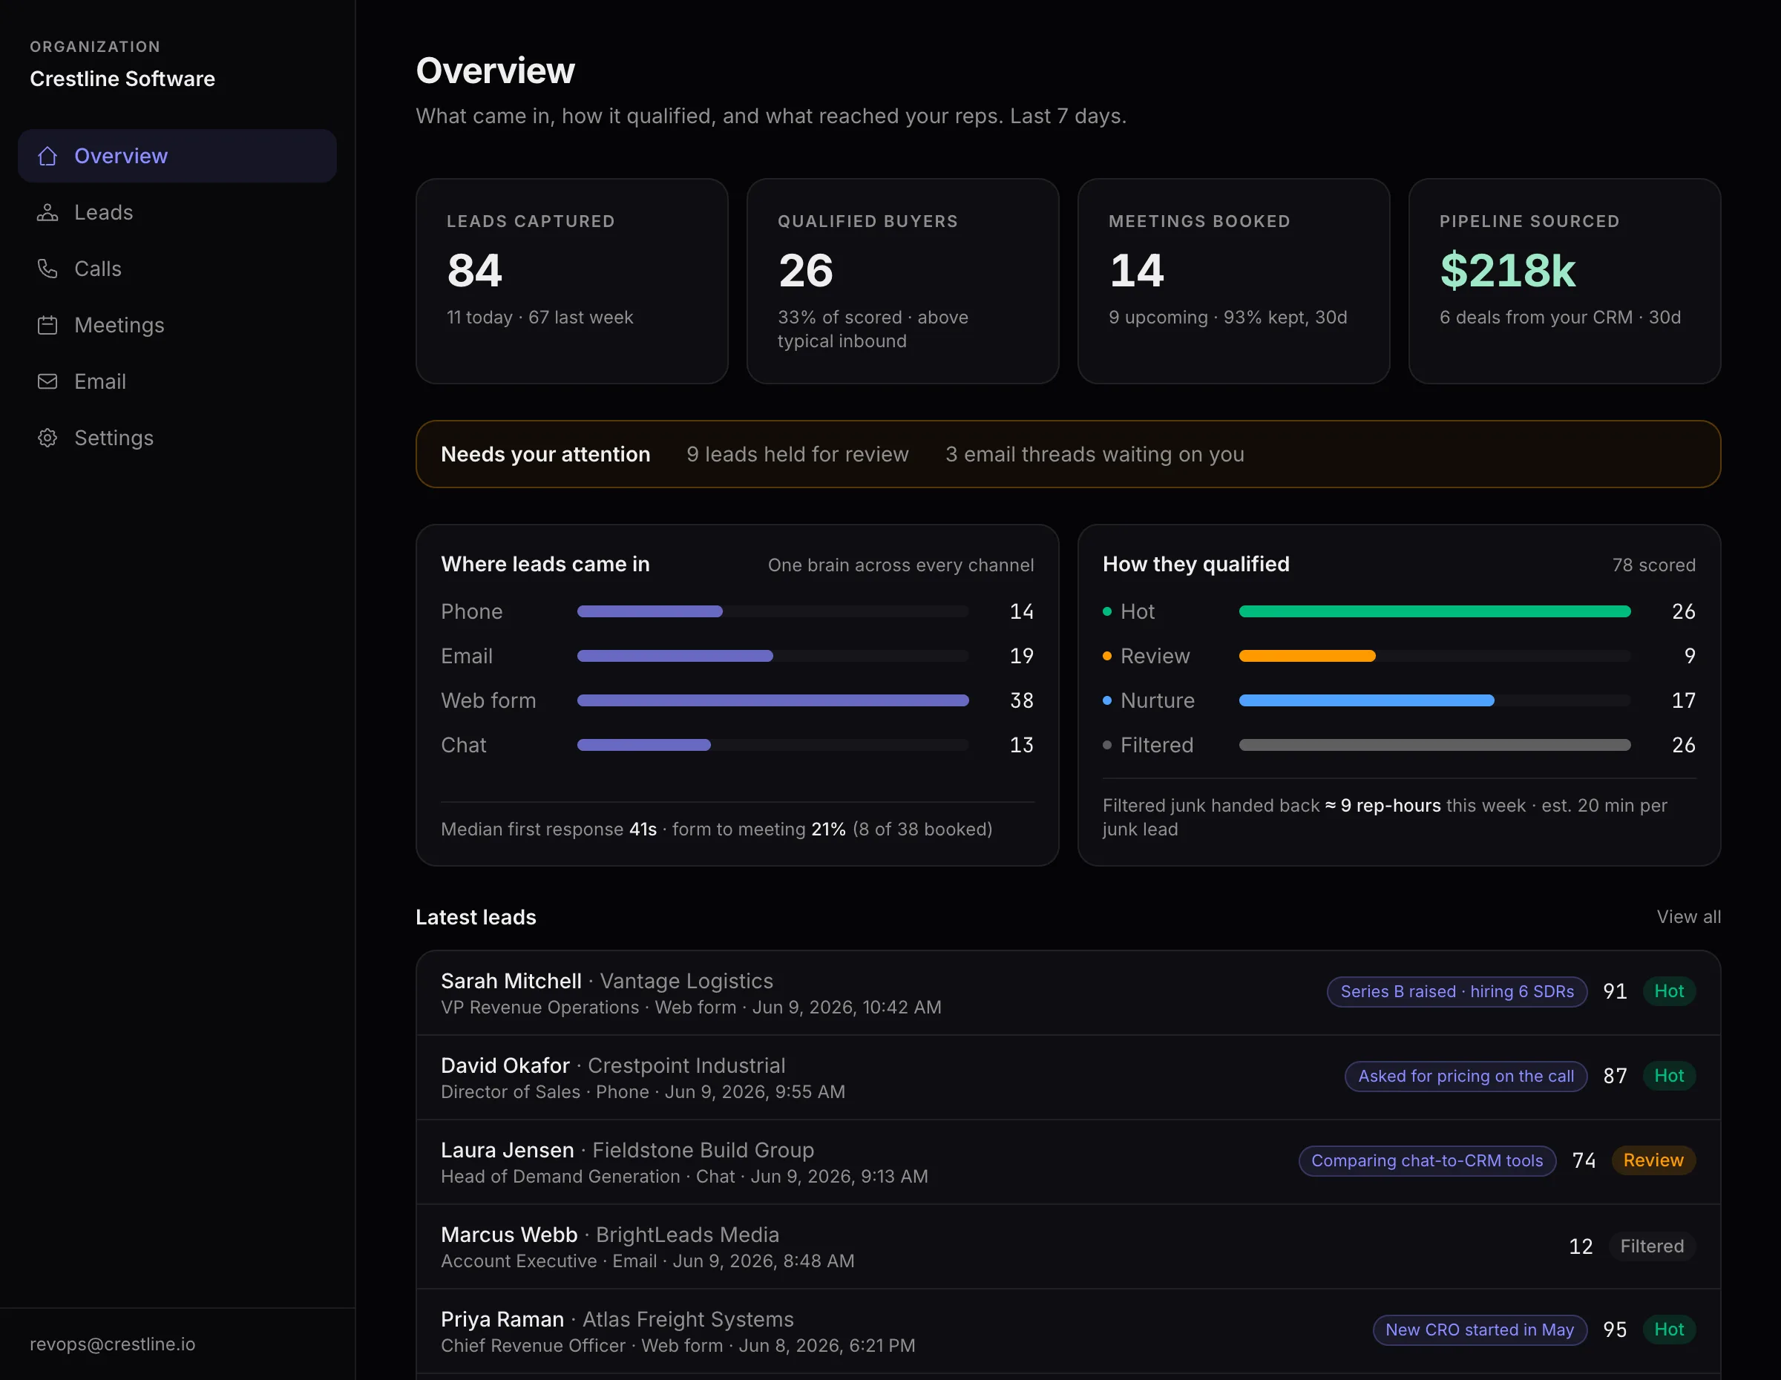Click the Email channel bar
The width and height of the screenshot is (1781, 1380).
pyautogui.click(x=773, y=656)
